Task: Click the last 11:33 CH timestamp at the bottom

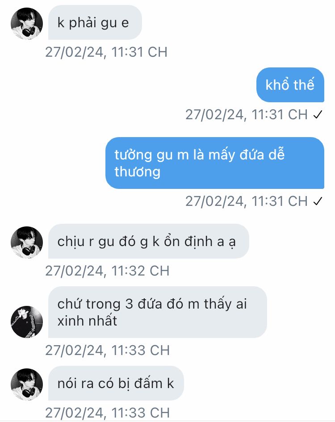Action: pyautogui.click(x=107, y=413)
